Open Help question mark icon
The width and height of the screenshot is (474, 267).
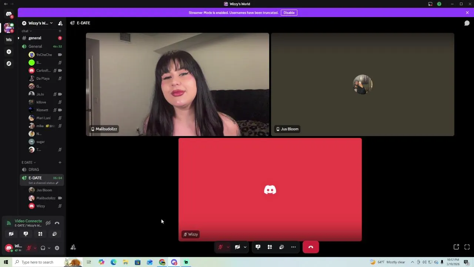pos(439,4)
